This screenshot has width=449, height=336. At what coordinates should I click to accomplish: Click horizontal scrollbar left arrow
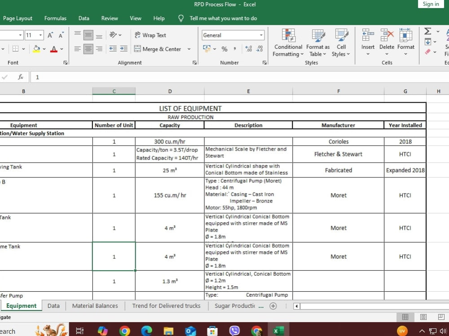tap(297, 306)
